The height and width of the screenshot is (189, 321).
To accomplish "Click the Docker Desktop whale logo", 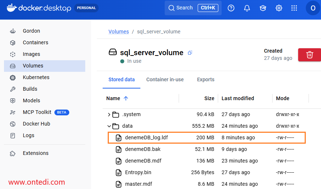I will tap(12, 8).
